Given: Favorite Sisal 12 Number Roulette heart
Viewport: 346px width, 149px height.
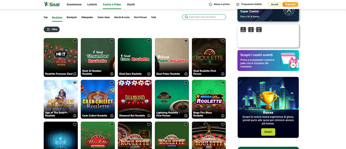Looking at the screenshot, I should (112, 41).
